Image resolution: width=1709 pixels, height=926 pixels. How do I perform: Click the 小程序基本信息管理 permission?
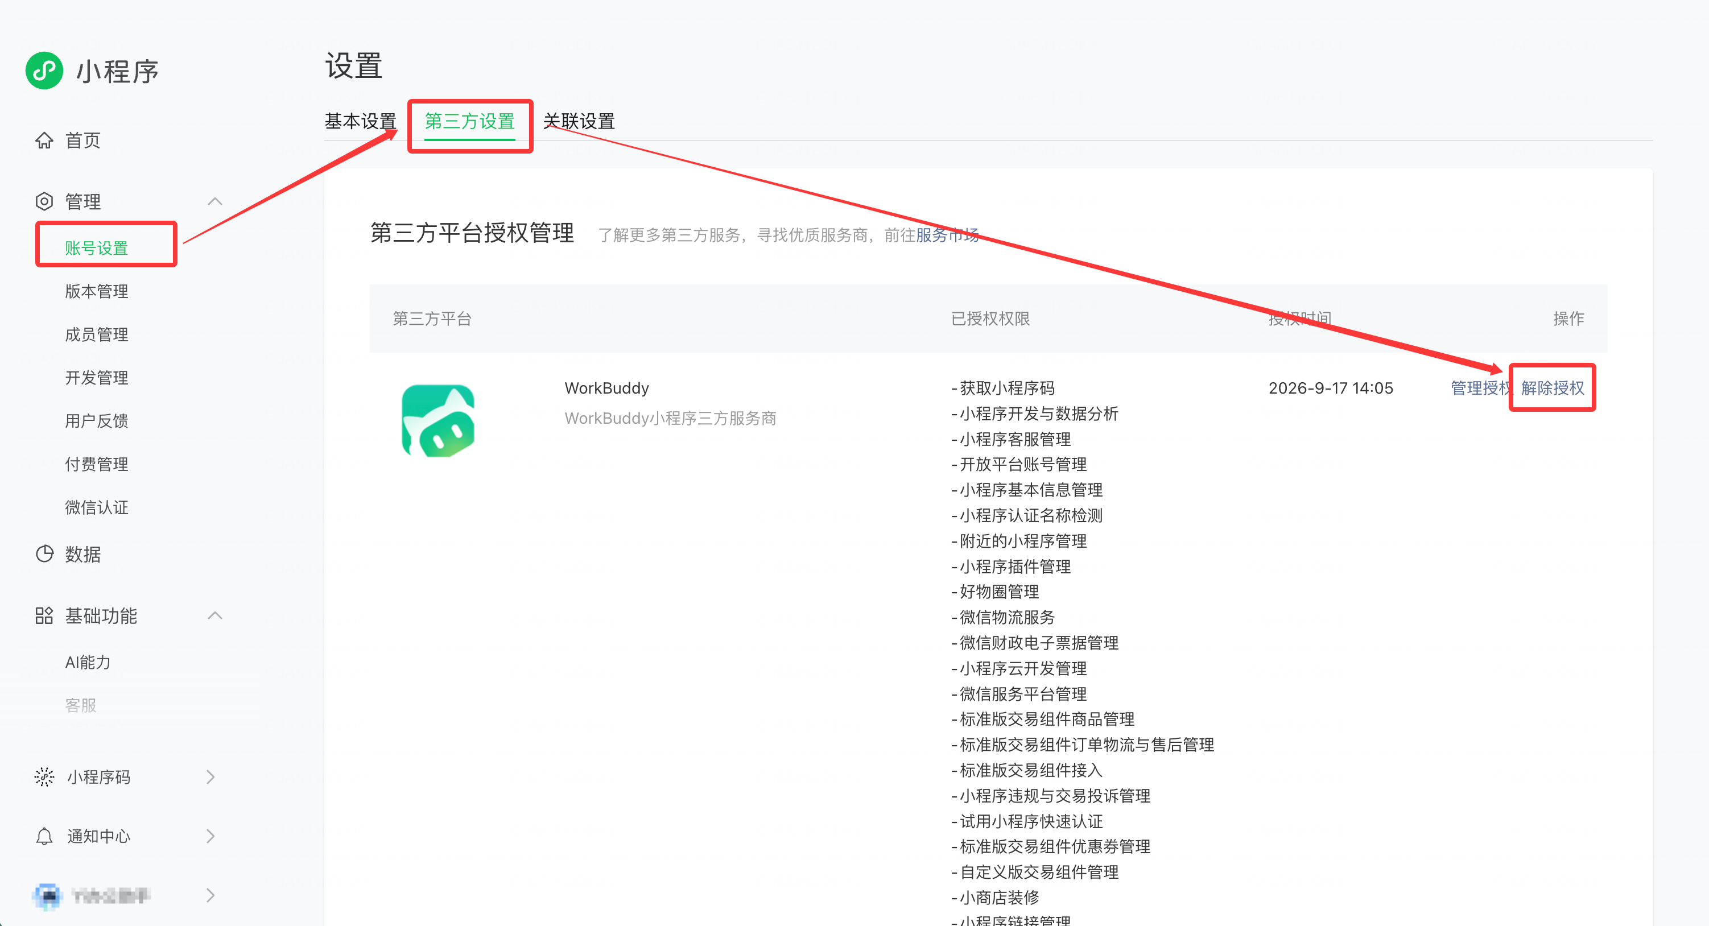click(1026, 490)
